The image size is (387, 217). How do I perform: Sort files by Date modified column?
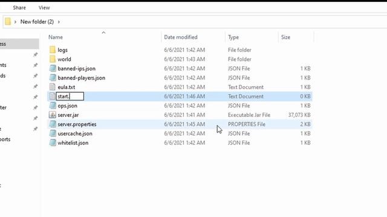click(x=181, y=37)
